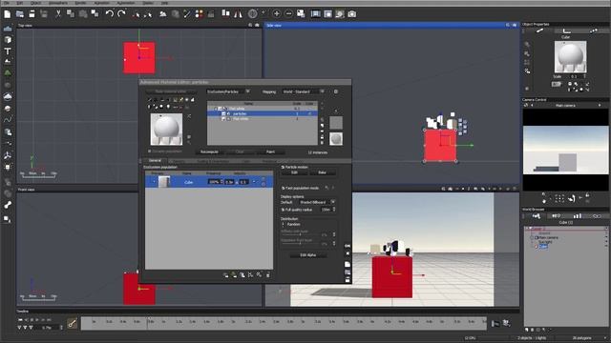
Task: Click the trash icon below the population list
Action: pyautogui.click(x=267, y=275)
